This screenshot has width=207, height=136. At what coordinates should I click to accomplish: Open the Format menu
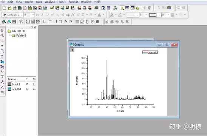pos(73,2)
